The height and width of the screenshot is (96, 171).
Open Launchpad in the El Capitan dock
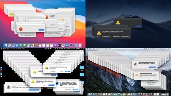(91, 94)
